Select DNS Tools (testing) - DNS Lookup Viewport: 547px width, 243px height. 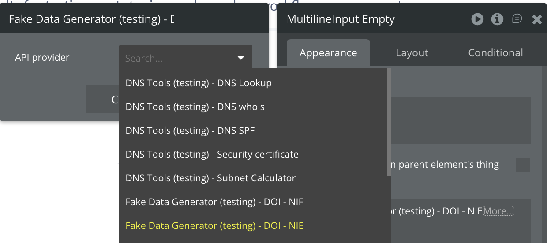[199, 83]
